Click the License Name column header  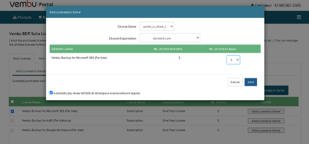coord(31,102)
